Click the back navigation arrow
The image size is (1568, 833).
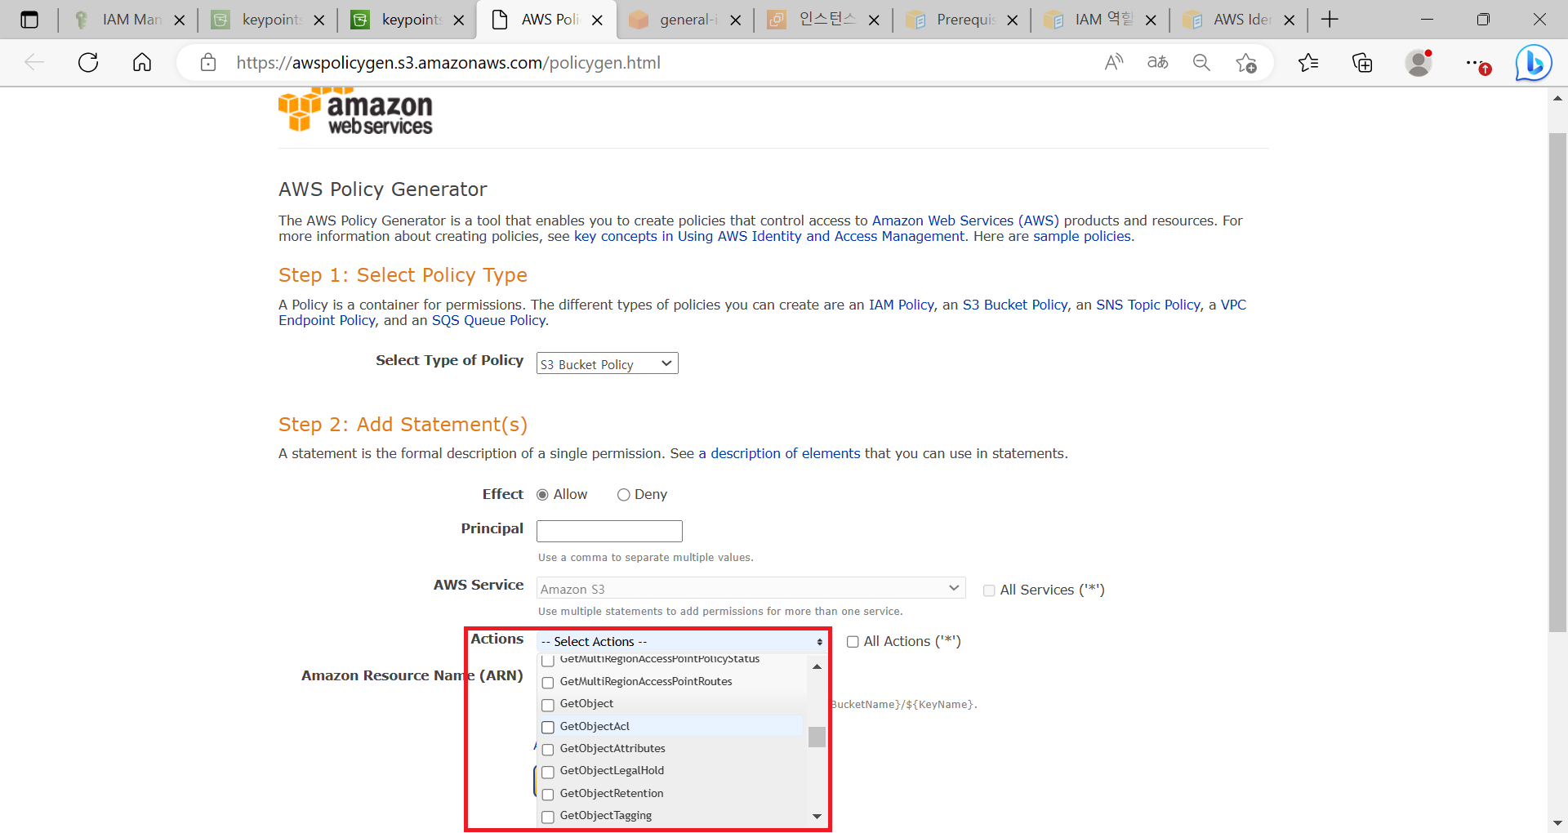[x=34, y=62]
